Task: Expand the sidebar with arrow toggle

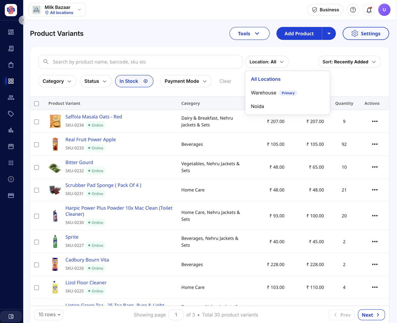Action: click(x=23, y=20)
